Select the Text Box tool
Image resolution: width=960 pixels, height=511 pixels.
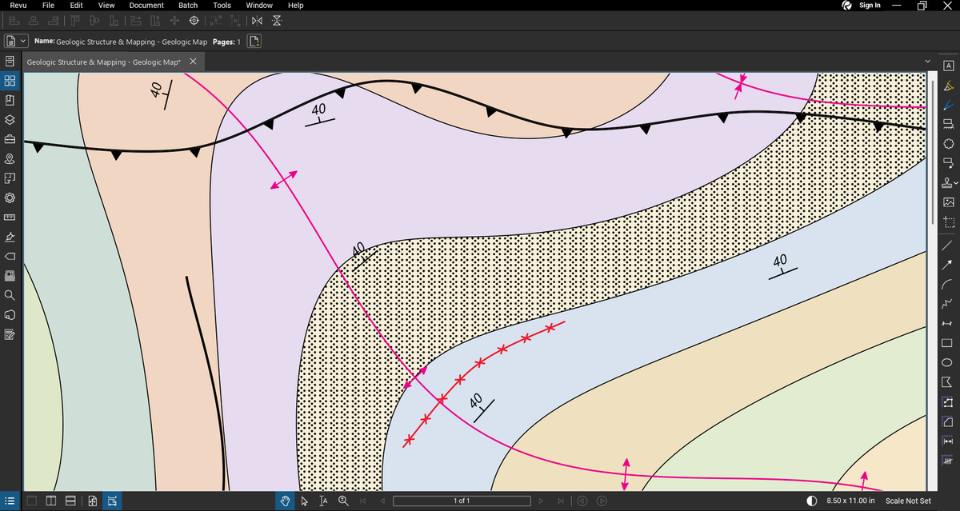[x=948, y=65]
